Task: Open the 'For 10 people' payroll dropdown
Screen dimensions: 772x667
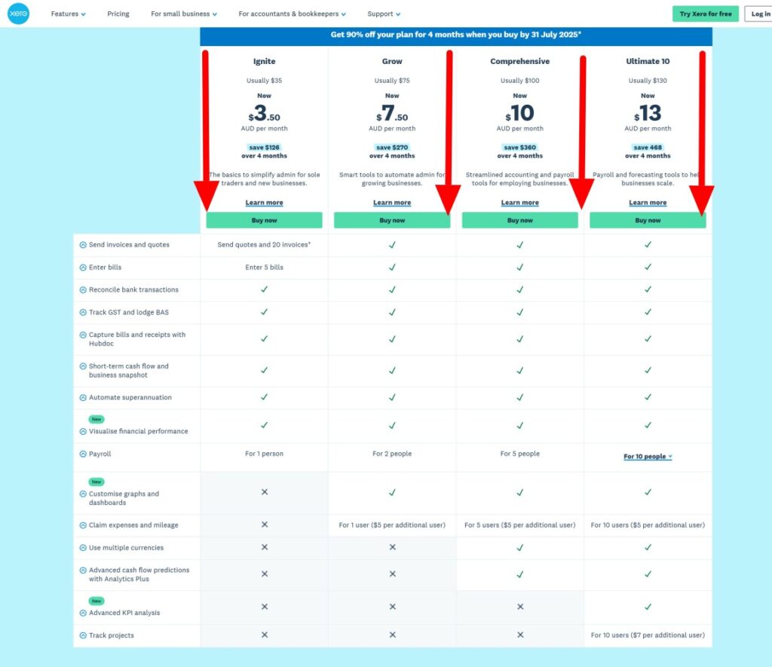Action: [x=648, y=457]
